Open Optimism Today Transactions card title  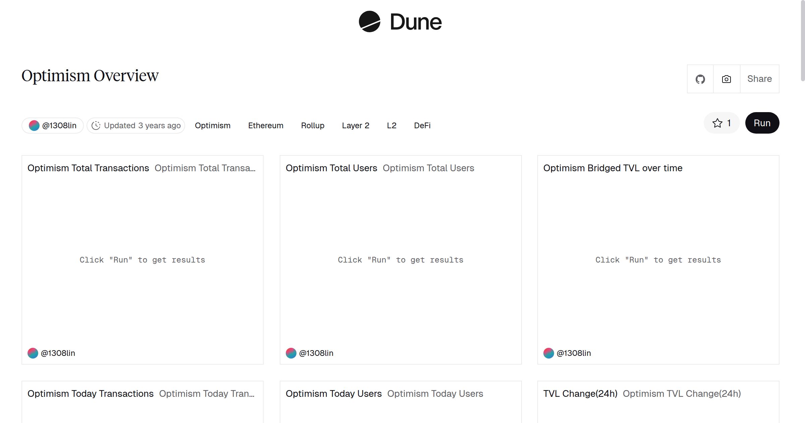[x=91, y=393]
